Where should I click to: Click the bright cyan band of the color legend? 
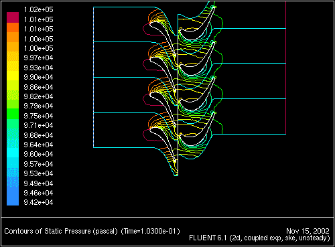[13, 153]
